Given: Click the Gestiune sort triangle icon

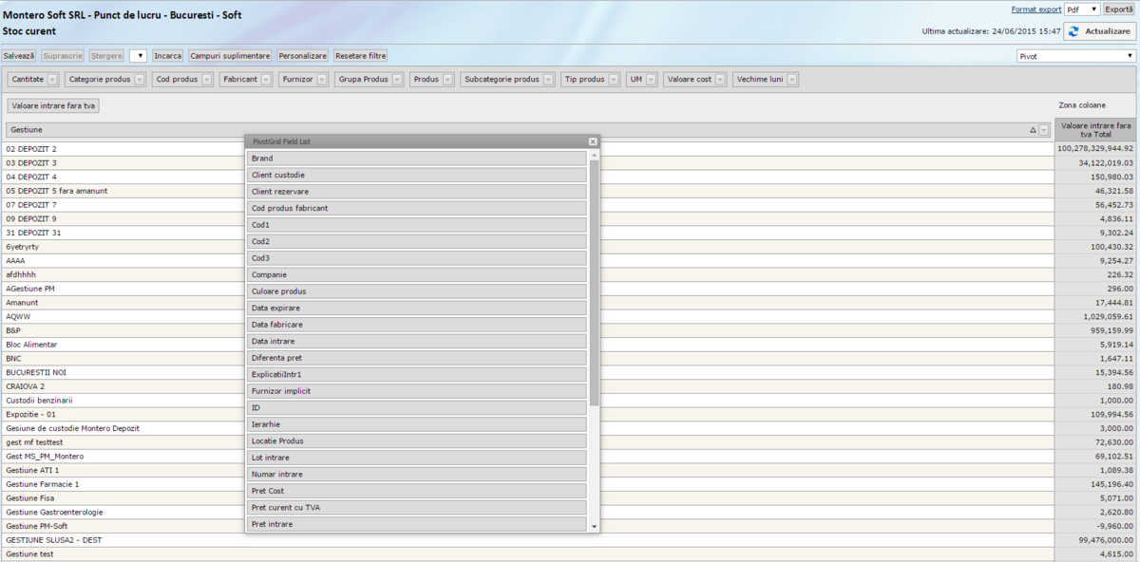Looking at the screenshot, I should click(x=1033, y=129).
